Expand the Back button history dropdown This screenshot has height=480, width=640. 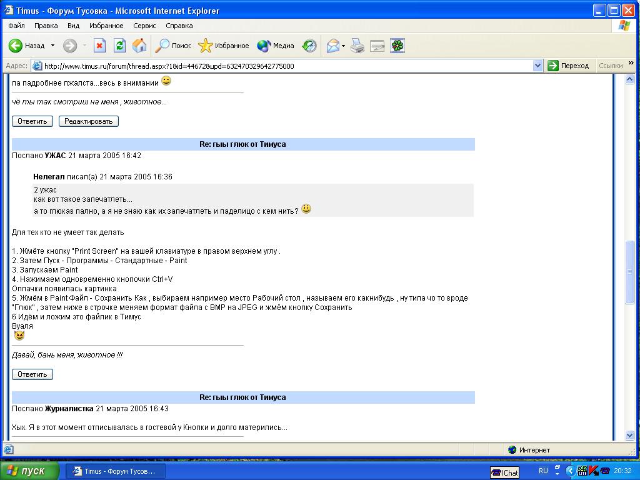point(52,46)
